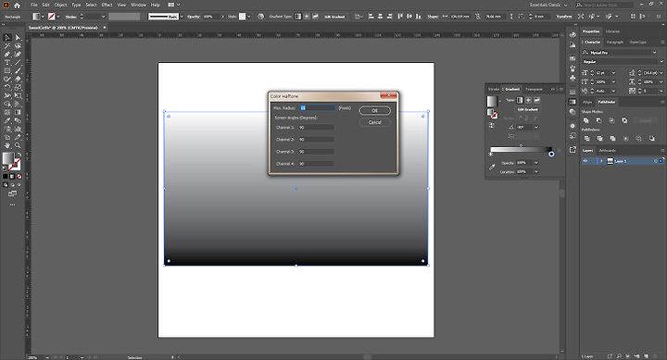Open the brush definition Basic dropdown

click(182, 17)
